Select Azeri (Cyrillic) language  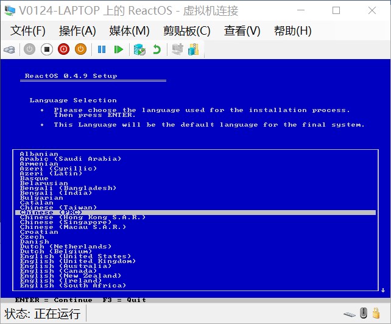58,169
